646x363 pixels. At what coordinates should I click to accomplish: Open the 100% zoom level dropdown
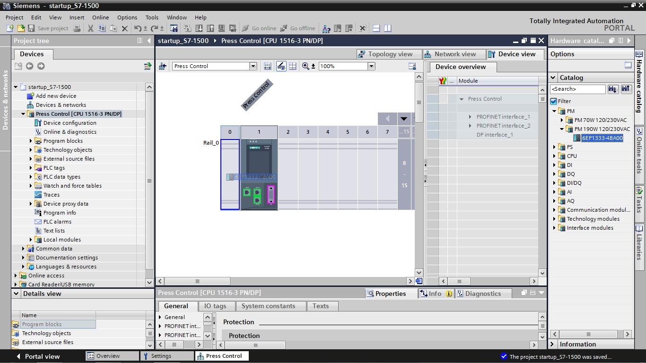(x=371, y=66)
